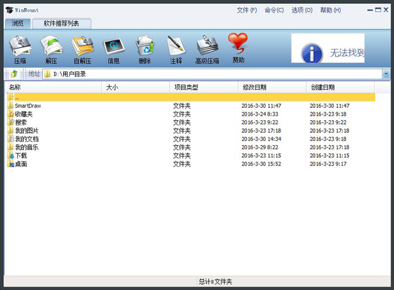394x290 pixels.
Task: Select the 高级压缩 advanced compress icon
Action: coord(208,46)
